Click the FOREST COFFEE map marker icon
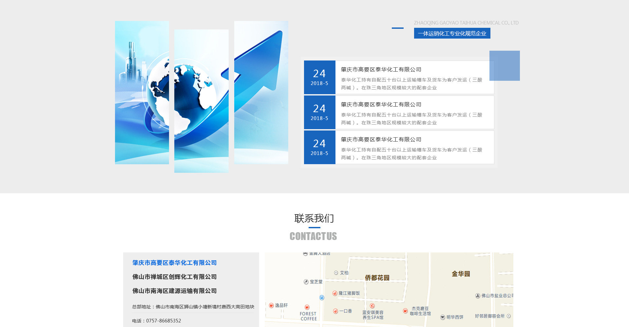Screen dimensions: 629x327 pos(307,307)
